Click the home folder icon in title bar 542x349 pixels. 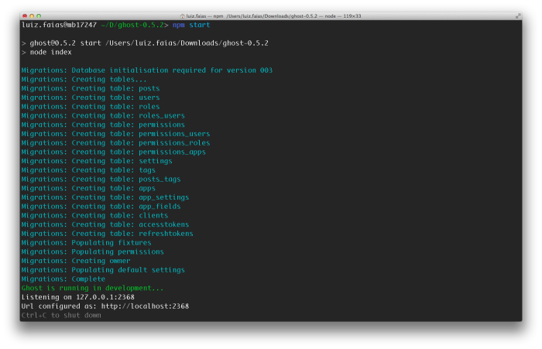tap(182, 16)
